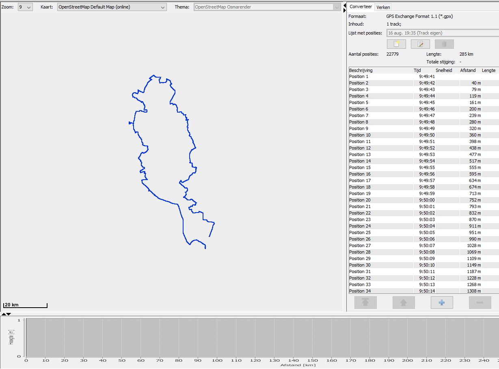The height and width of the screenshot is (369, 499).
Task: Open the Zoom level dropdown
Action: click(x=25, y=7)
